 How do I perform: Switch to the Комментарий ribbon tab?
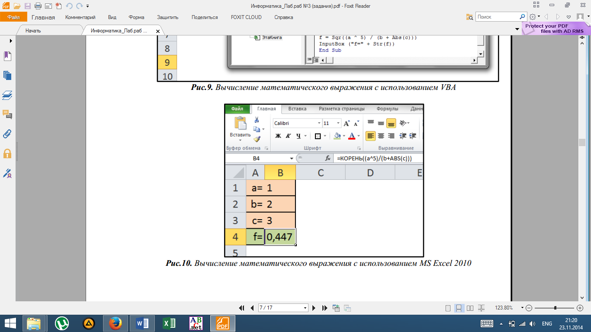click(x=80, y=17)
